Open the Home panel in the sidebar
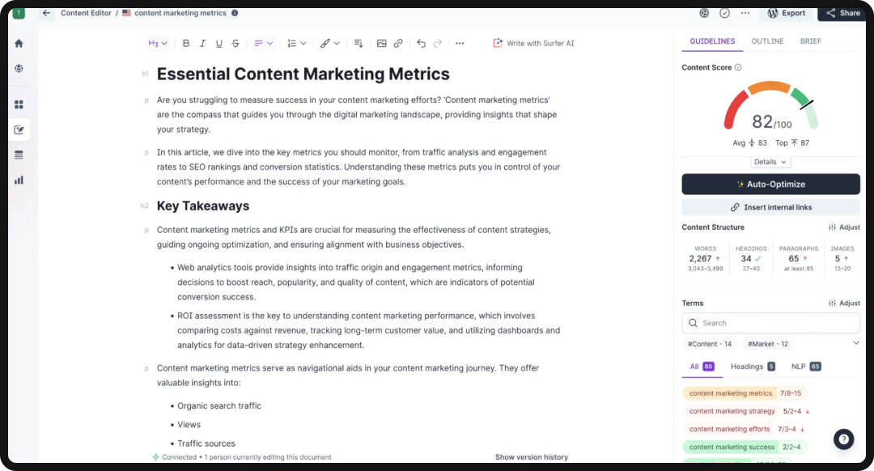The width and height of the screenshot is (874, 471). tap(19, 43)
